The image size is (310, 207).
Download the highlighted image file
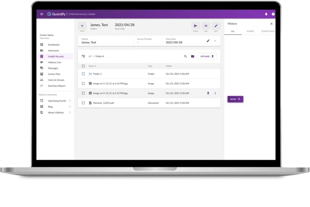[x=208, y=93]
